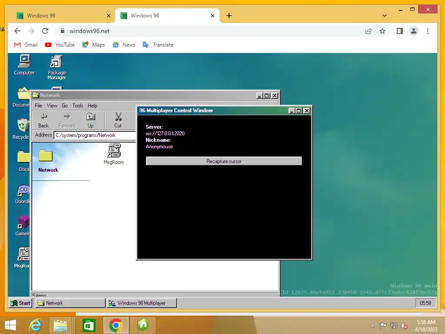Click the windows96.net address bar
445x334 pixels.
pos(210,31)
